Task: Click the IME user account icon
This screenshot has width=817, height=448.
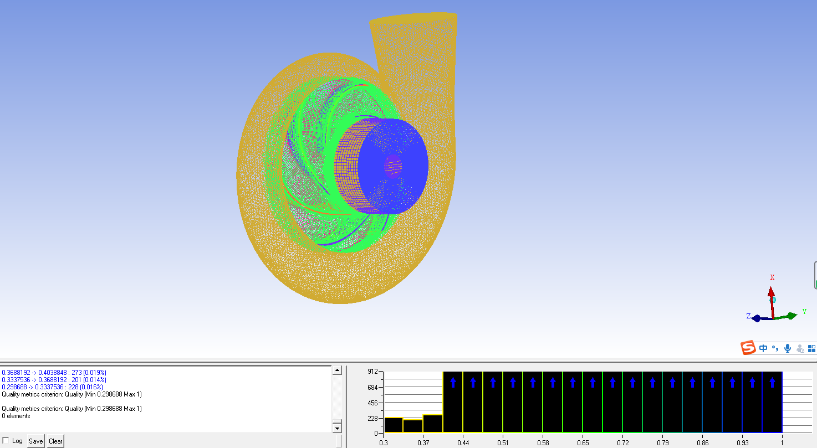Action: tap(800, 349)
